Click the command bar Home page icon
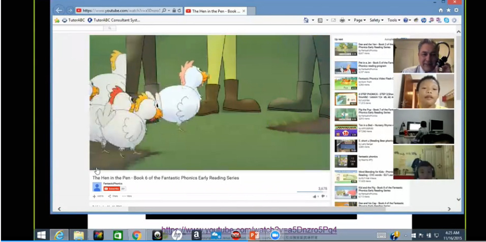 (x=306, y=20)
